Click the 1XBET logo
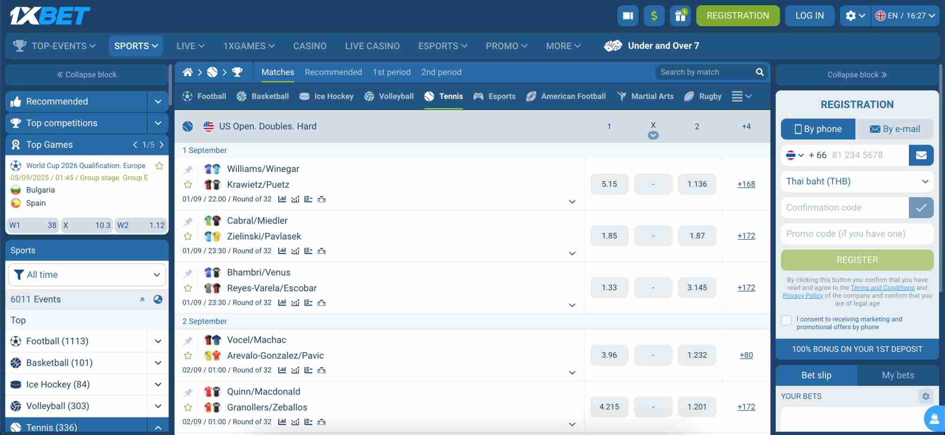Image resolution: width=945 pixels, height=435 pixels. click(x=50, y=15)
